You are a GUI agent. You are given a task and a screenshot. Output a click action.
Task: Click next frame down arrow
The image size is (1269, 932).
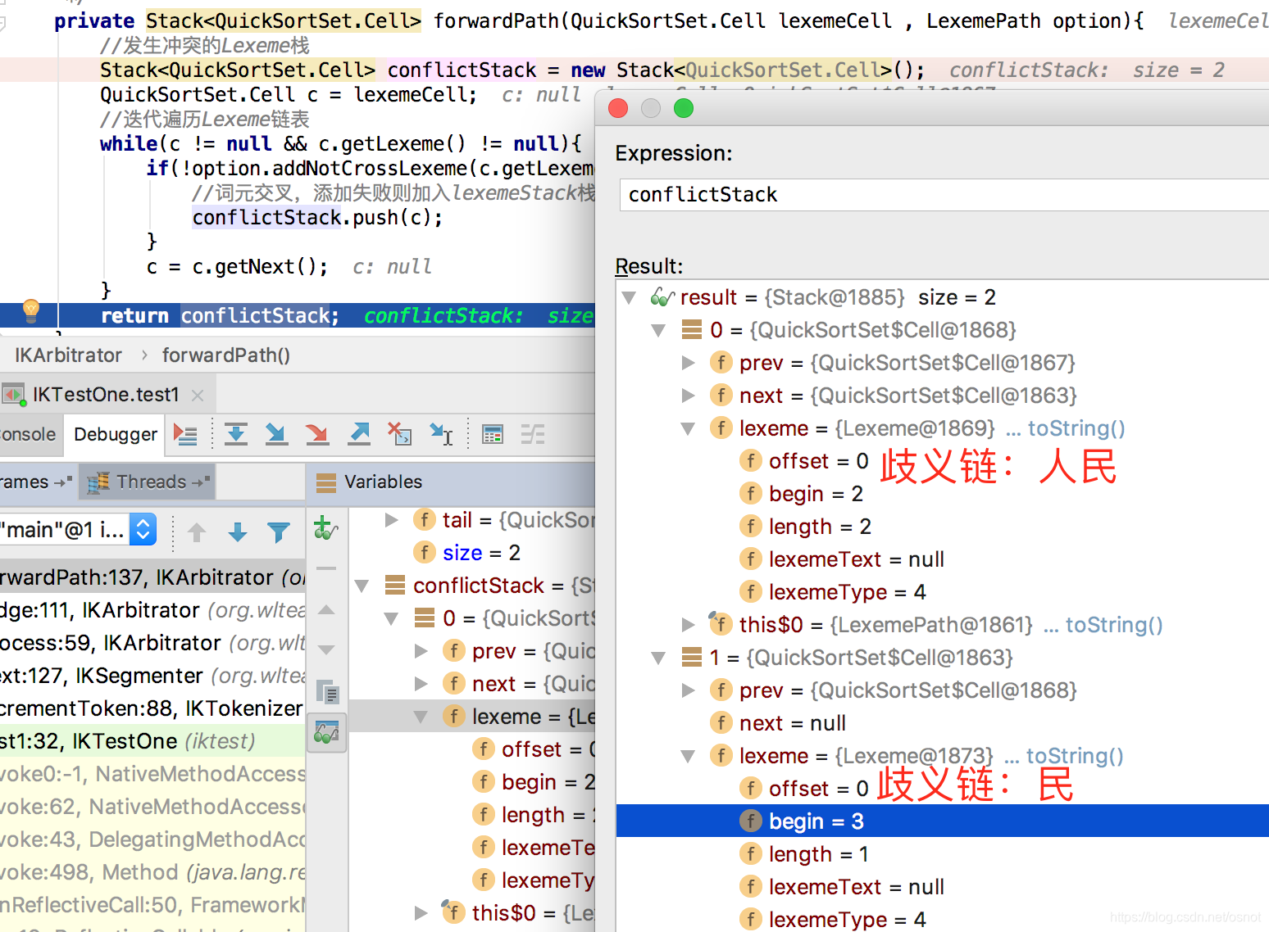tap(238, 532)
